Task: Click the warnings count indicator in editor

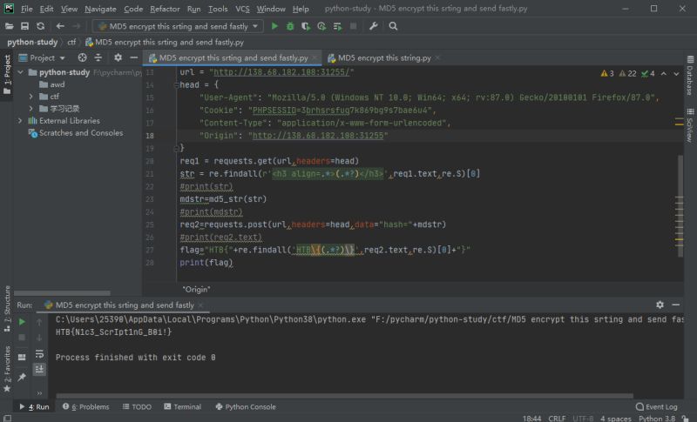Action: pyautogui.click(x=607, y=74)
